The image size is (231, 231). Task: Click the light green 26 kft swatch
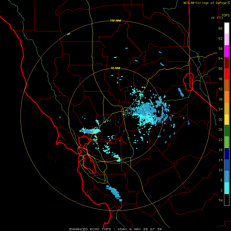coord(227,142)
